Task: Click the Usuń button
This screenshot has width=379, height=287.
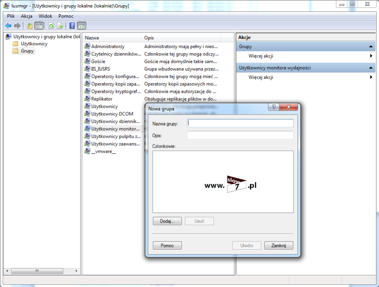Action: pyautogui.click(x=199, y=221)
